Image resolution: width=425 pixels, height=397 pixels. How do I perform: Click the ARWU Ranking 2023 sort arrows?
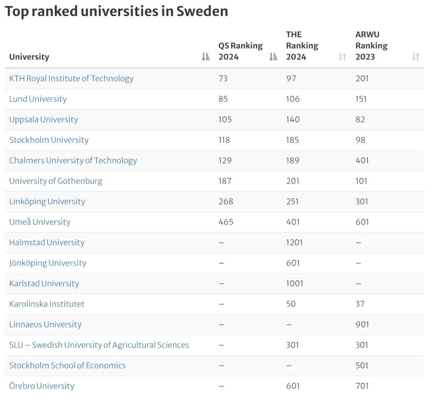(416, 57)
